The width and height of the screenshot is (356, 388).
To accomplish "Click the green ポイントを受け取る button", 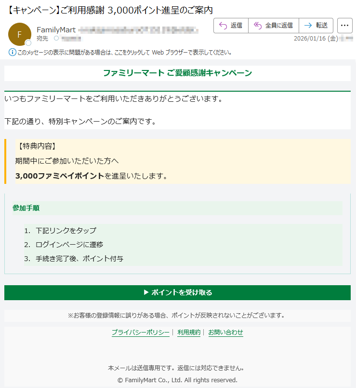I will (177, 292).
